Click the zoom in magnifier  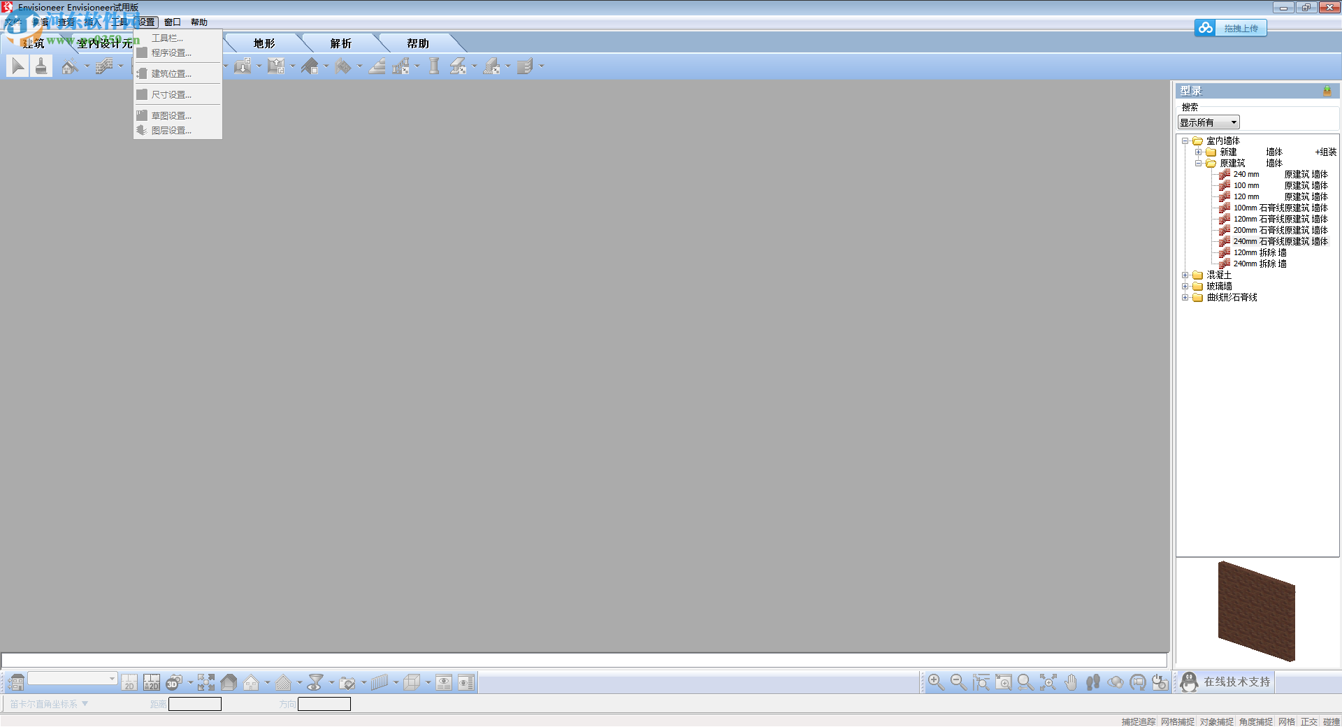(x=936, y=682)
